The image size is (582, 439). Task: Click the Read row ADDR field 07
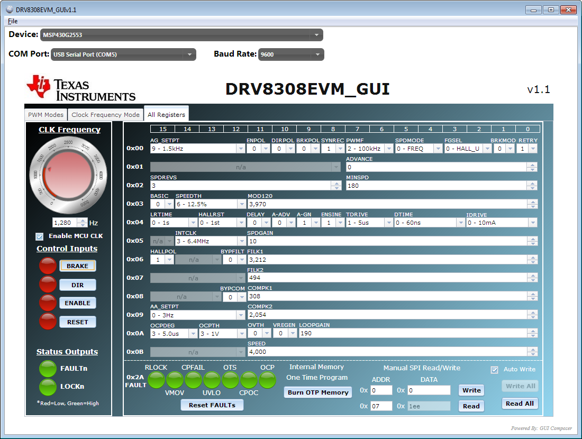[x=381, y=406]
